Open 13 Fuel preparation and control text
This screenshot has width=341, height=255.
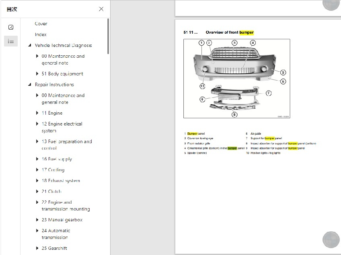click(x=67, y=145)
